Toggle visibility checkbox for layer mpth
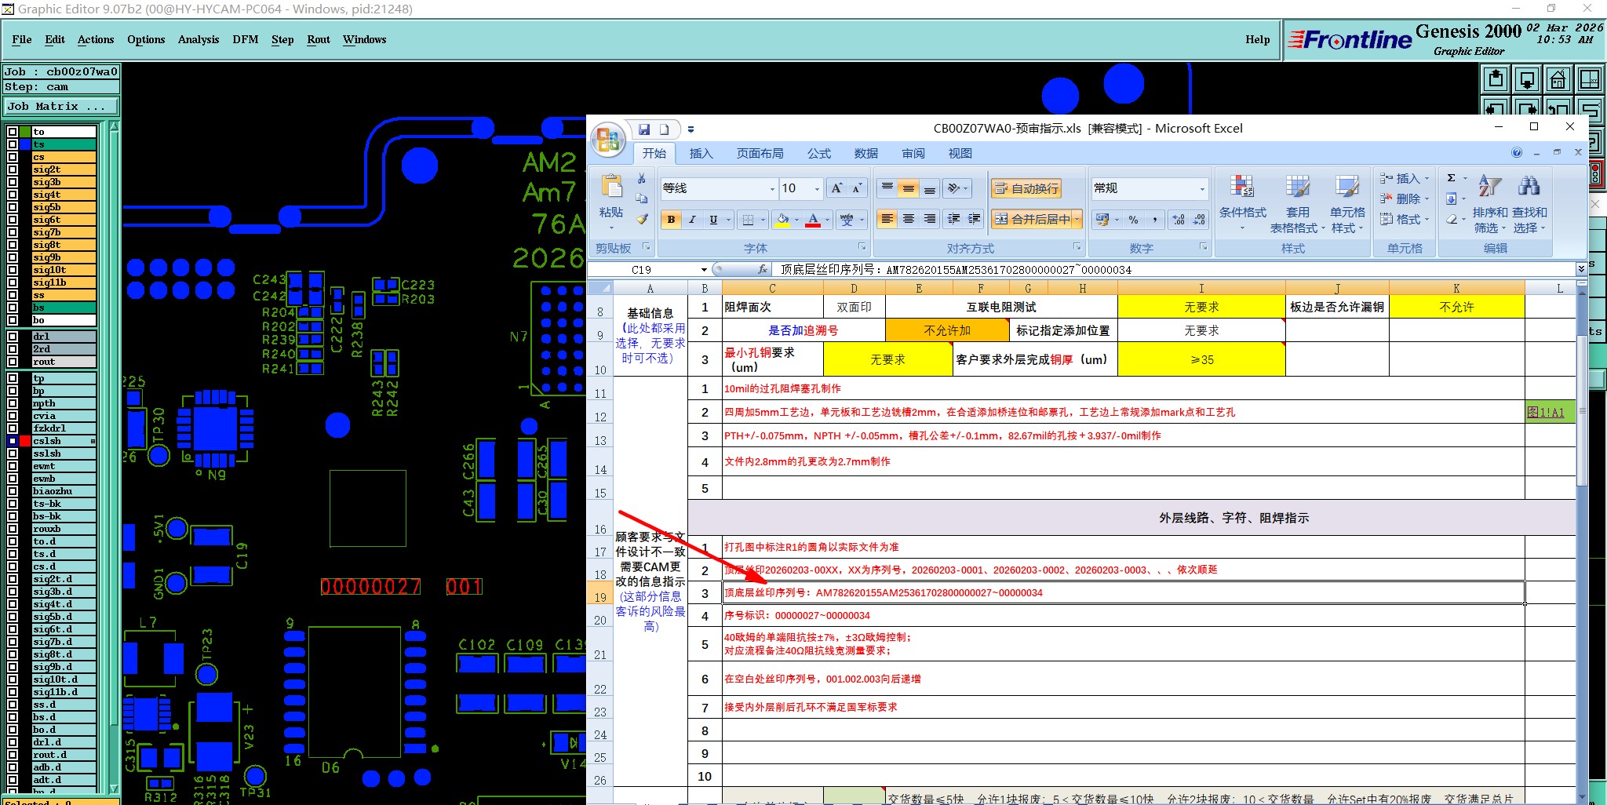This screenshot has width=1607, height=805. tap(13, 403)
